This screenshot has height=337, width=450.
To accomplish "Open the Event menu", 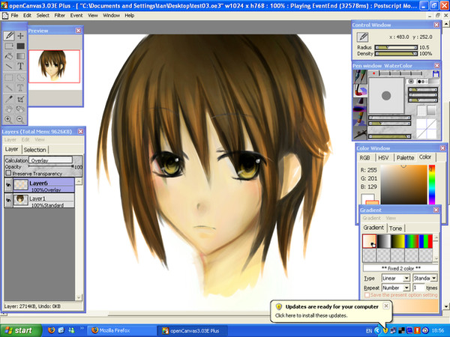I will click(76, 16).
